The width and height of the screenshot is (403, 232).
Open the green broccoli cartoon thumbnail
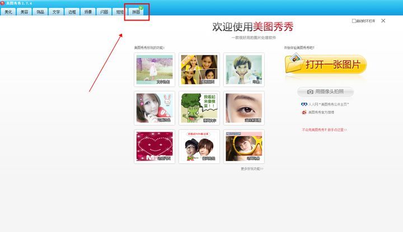pos(199,108)
